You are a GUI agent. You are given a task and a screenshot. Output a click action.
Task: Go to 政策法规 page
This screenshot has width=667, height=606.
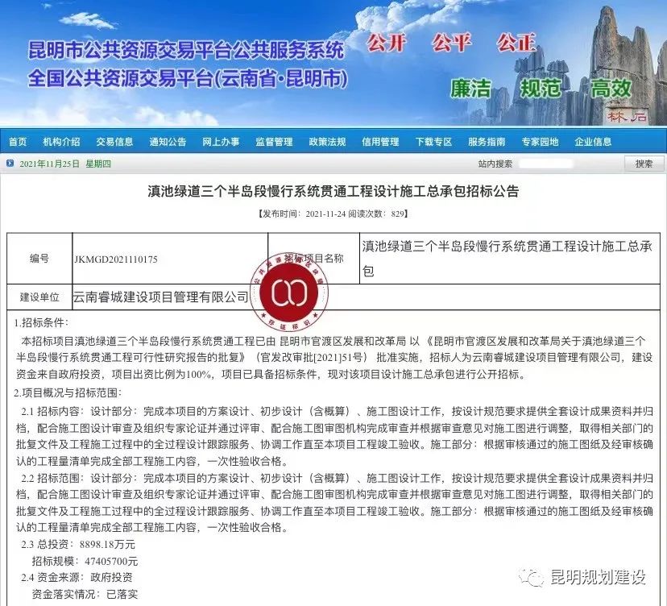pos(328,142)
